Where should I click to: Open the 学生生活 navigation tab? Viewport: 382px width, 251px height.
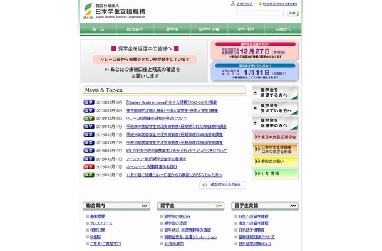click(x=246, y=29)
